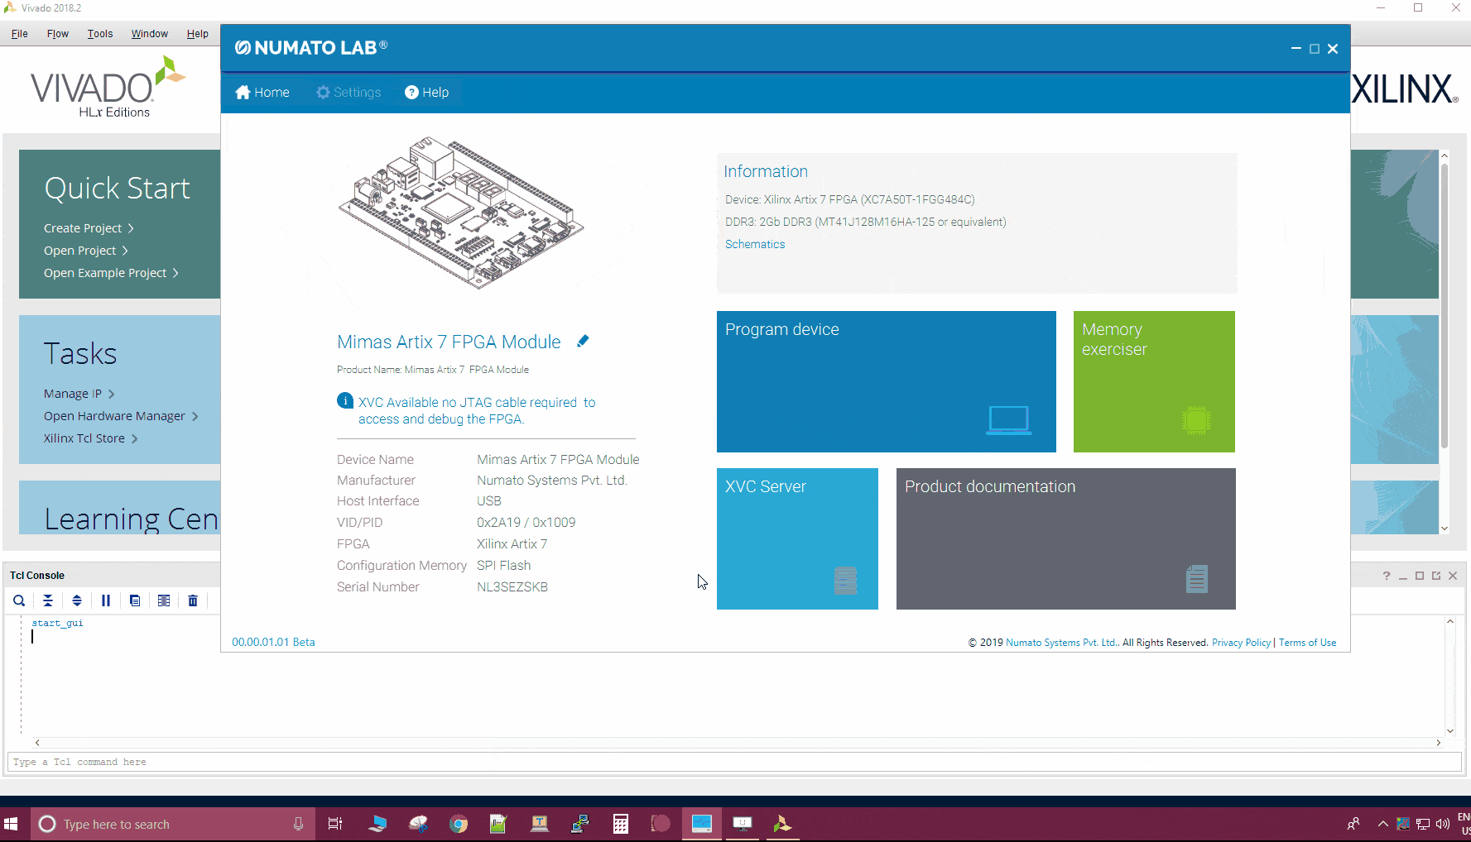1471x842 pixels.
Task: Toggle column selection mode in Tcl Console
Action: coord(164,600)
